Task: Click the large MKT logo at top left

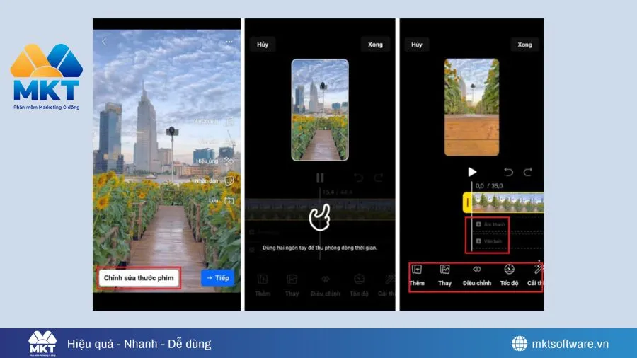Action: point(46,76)
